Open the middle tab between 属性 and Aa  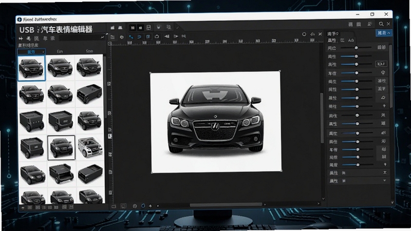tap(342, 41)
